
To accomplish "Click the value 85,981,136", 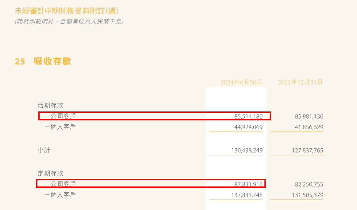I will click(x=309, y=116).
